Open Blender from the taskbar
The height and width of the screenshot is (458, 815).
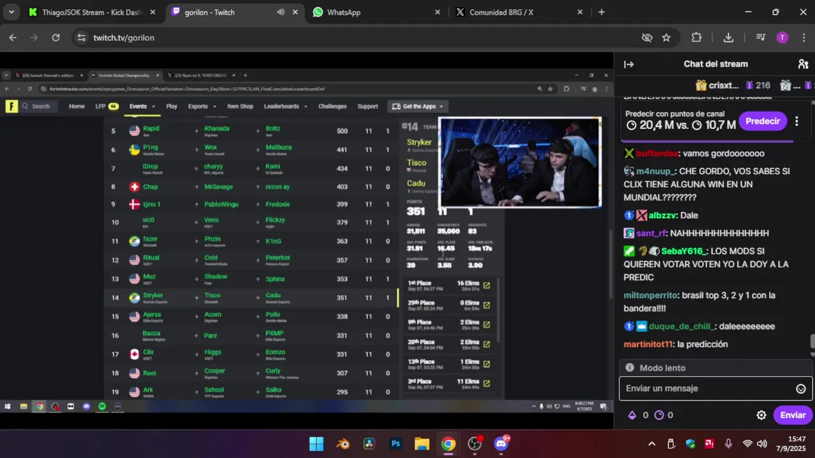343,444
